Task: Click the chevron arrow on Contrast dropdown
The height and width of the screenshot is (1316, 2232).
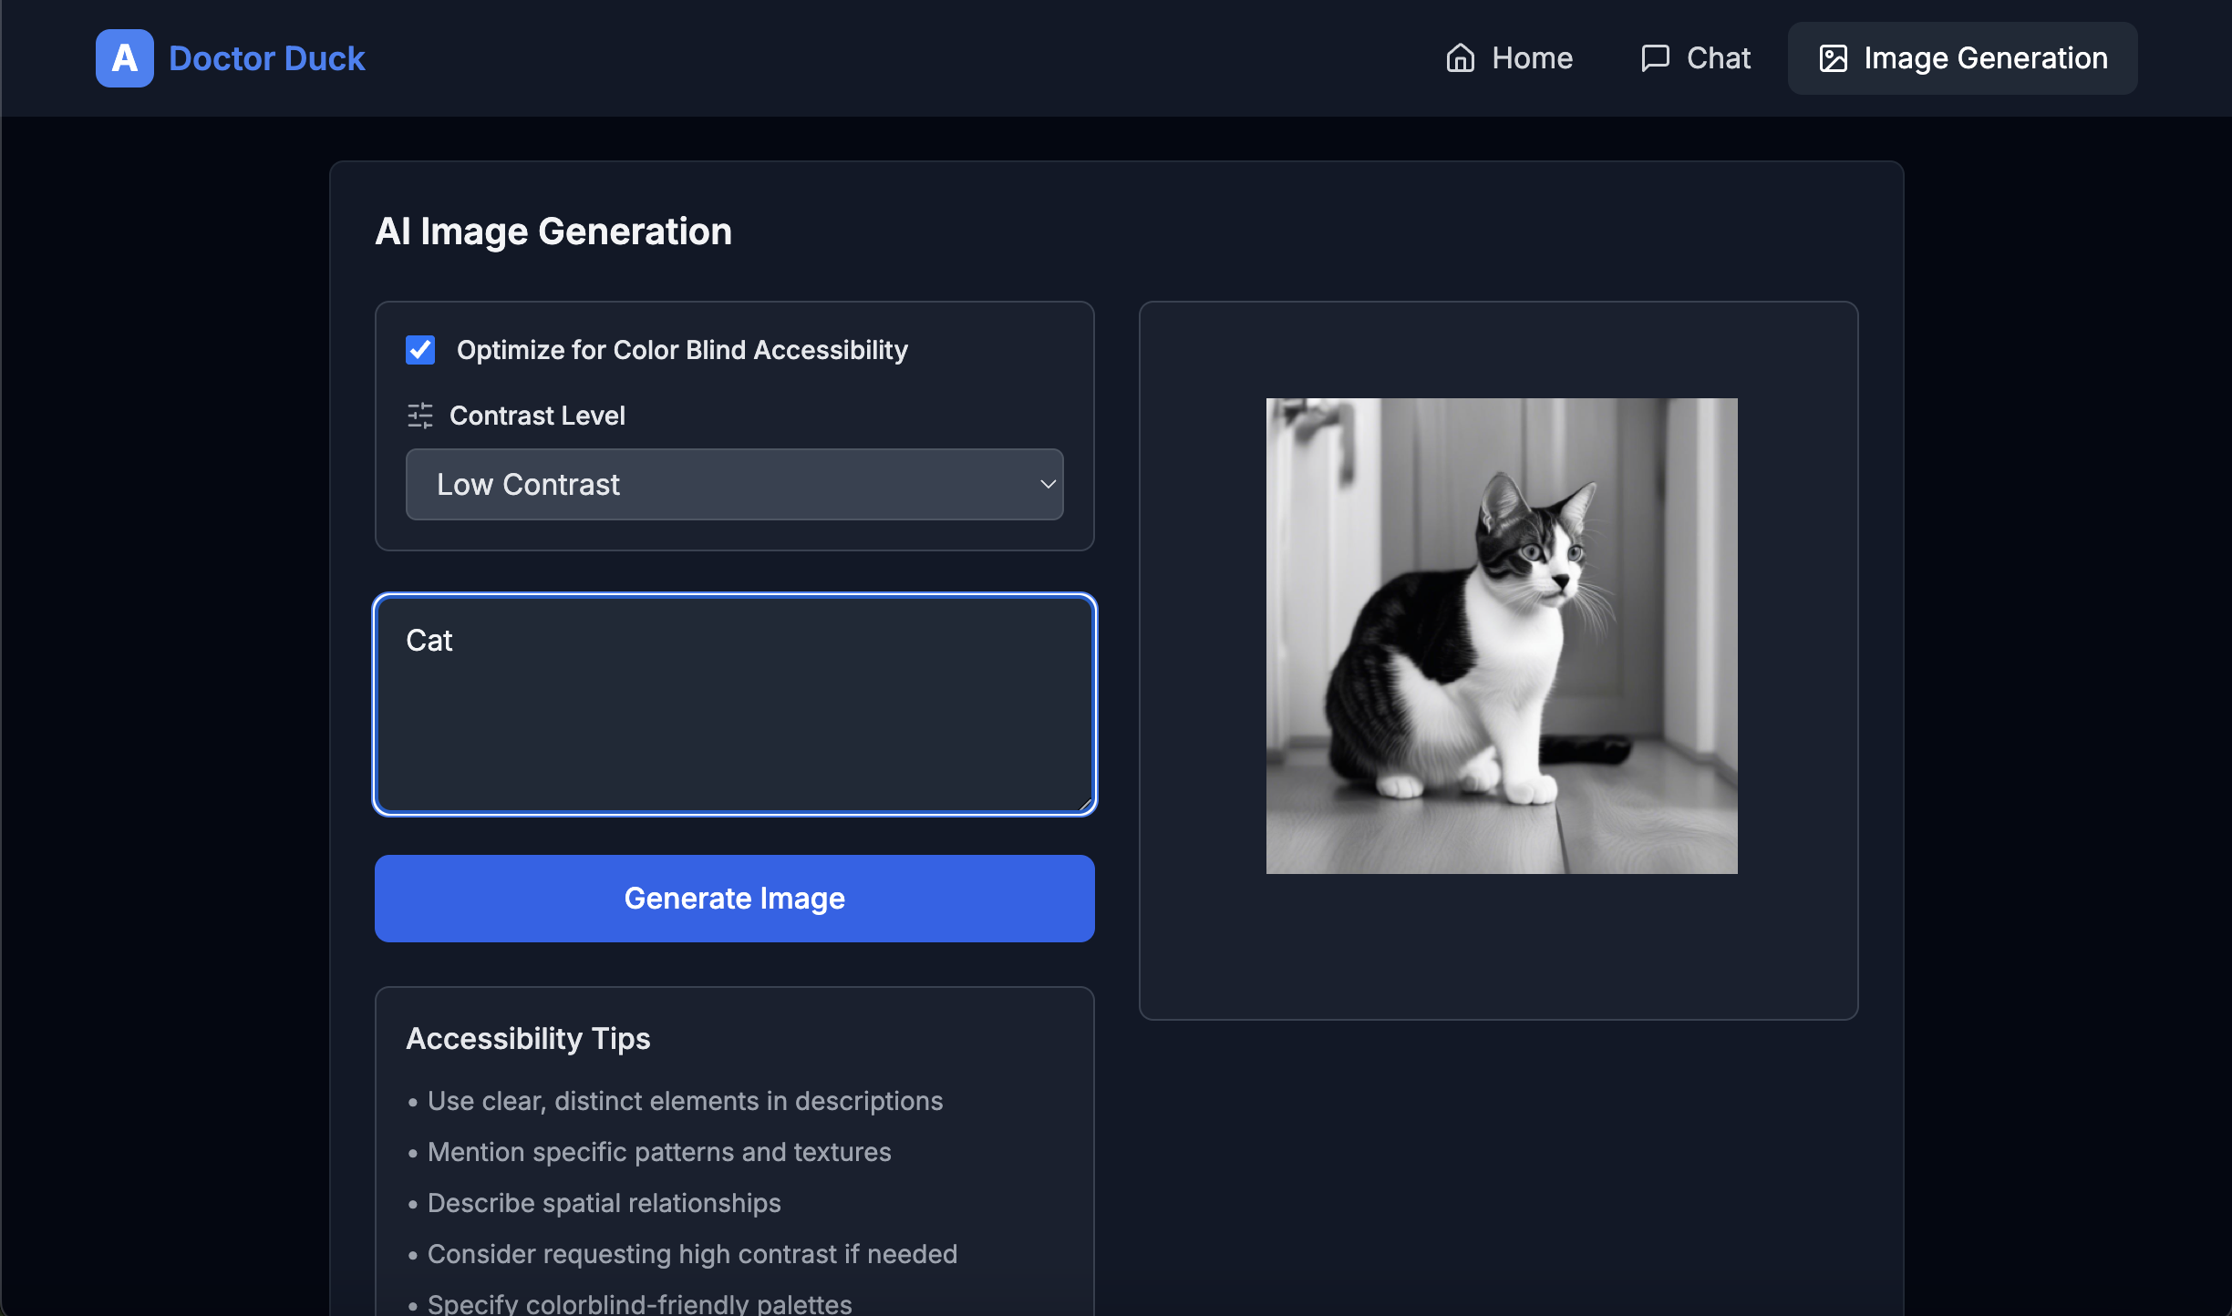Action: pyautogui.click(x=1048, y=484)
